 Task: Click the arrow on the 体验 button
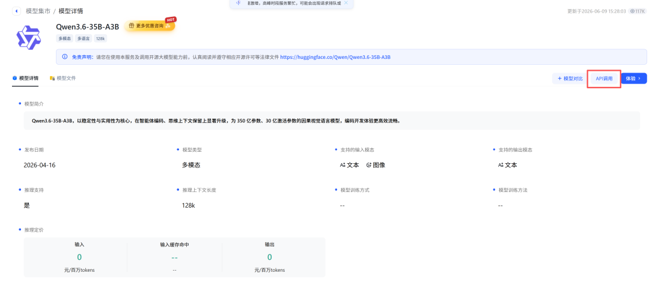(639, 78)
